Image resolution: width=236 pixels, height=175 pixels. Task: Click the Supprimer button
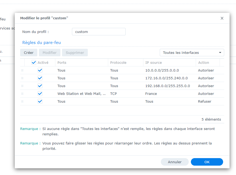click(75, 53)
